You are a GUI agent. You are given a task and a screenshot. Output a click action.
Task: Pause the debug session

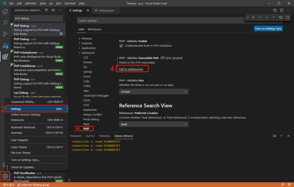[253, 17]
